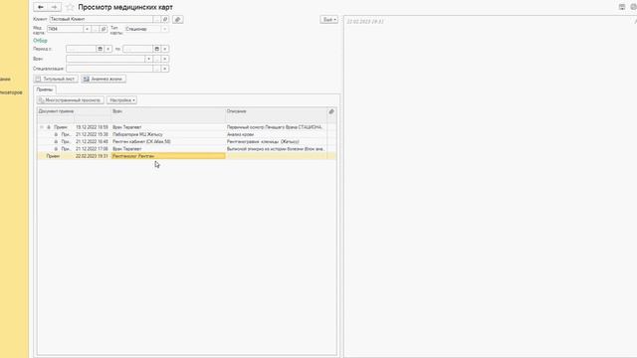Click the date header in the right preview pane
Screen dimensions: 637x358
pyautogui.click(x=365, y=22)
